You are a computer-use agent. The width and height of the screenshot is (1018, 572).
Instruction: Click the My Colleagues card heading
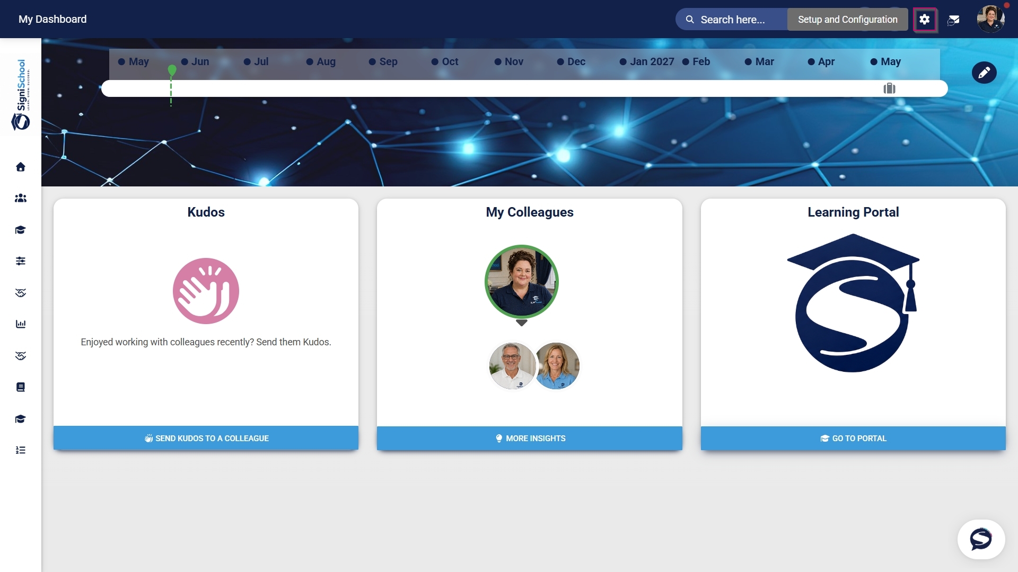point(530,212)
